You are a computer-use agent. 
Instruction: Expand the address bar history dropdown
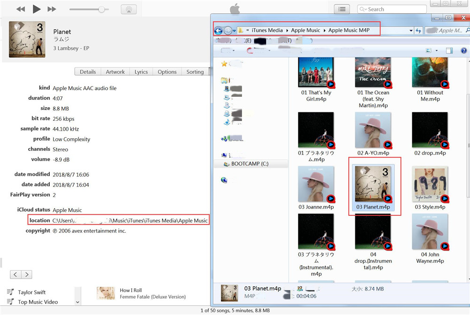(411, 31)
